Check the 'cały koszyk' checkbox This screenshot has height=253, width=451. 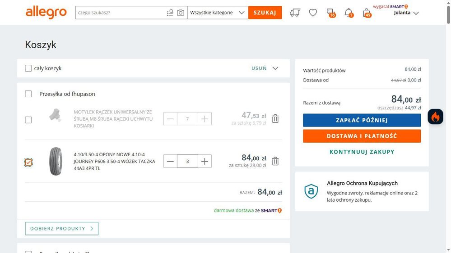point(28,68)
